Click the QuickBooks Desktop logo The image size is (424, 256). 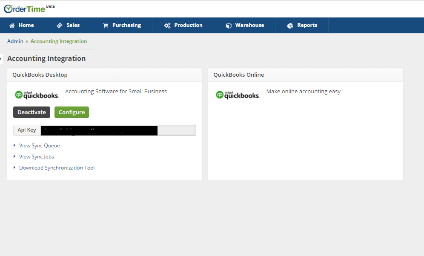pos(37,95)
